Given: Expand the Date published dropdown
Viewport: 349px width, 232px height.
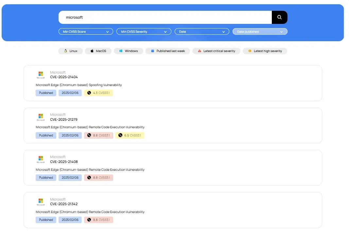Looking at the screenshot, I should [x=260, y=32].
